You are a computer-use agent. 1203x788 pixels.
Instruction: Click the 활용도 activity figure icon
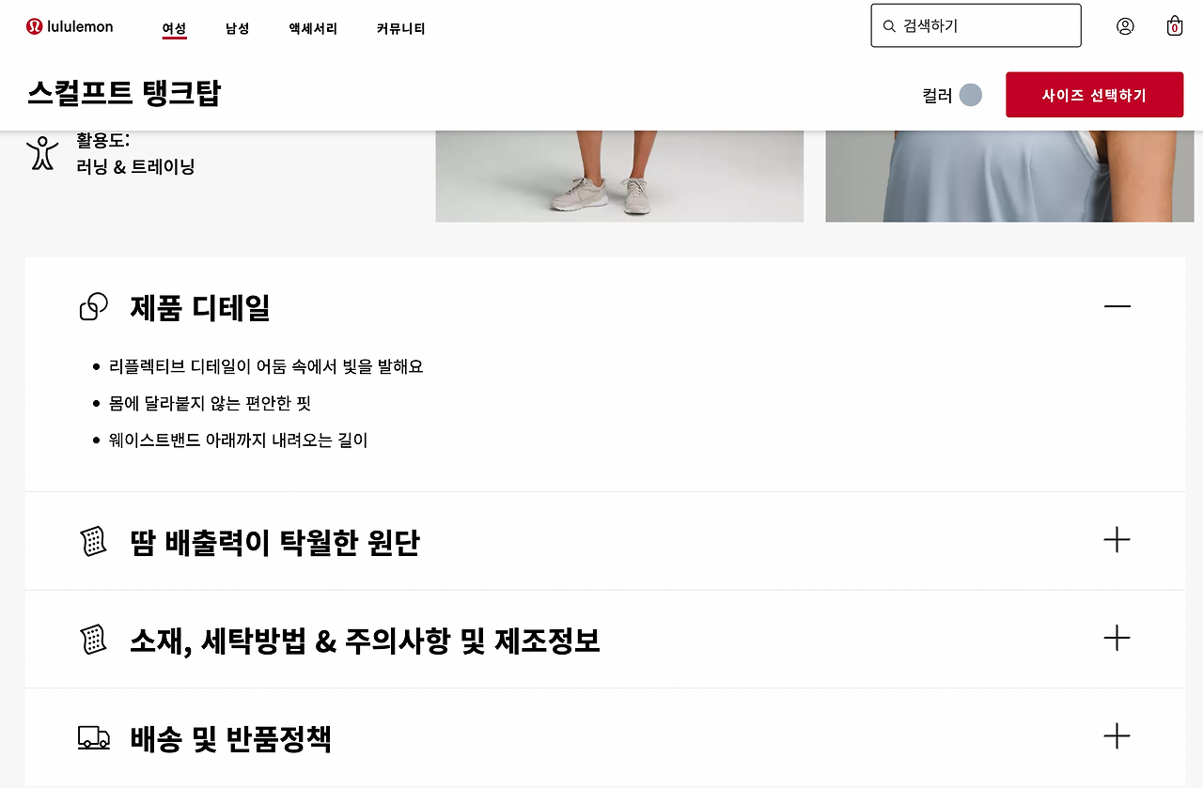point(42,153)
